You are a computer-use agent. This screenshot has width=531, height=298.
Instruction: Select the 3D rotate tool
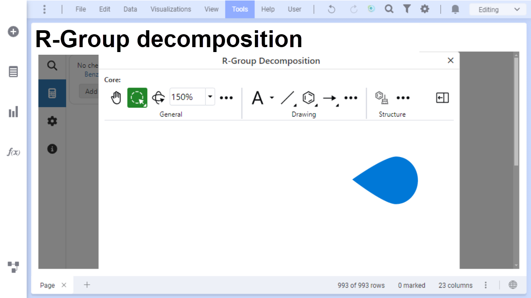(x=158, y=98)
